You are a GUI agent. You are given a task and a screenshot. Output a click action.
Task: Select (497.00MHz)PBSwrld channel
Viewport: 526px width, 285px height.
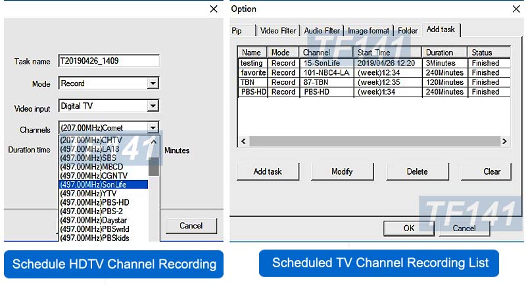[103, 229]
